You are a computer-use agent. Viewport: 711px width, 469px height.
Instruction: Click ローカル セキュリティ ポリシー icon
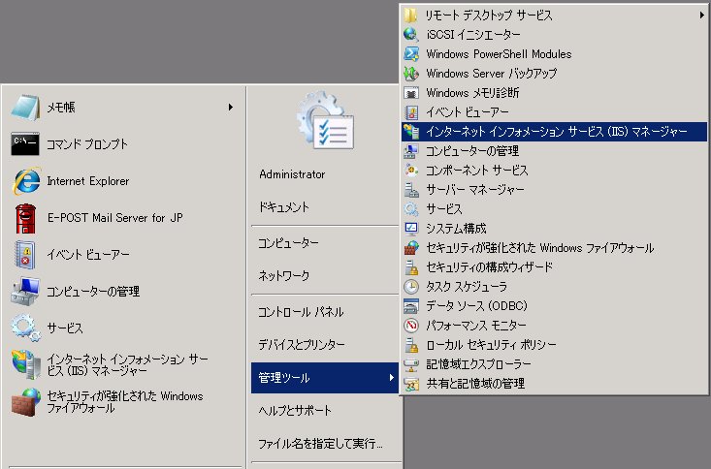pyautogui.click(x=411, y=345)
